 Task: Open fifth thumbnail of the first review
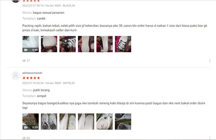click(x=104, y=44)
